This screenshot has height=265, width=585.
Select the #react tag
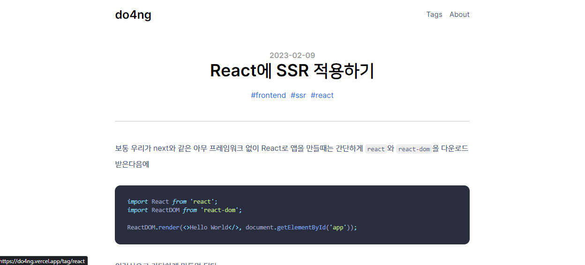coord(322,96)
